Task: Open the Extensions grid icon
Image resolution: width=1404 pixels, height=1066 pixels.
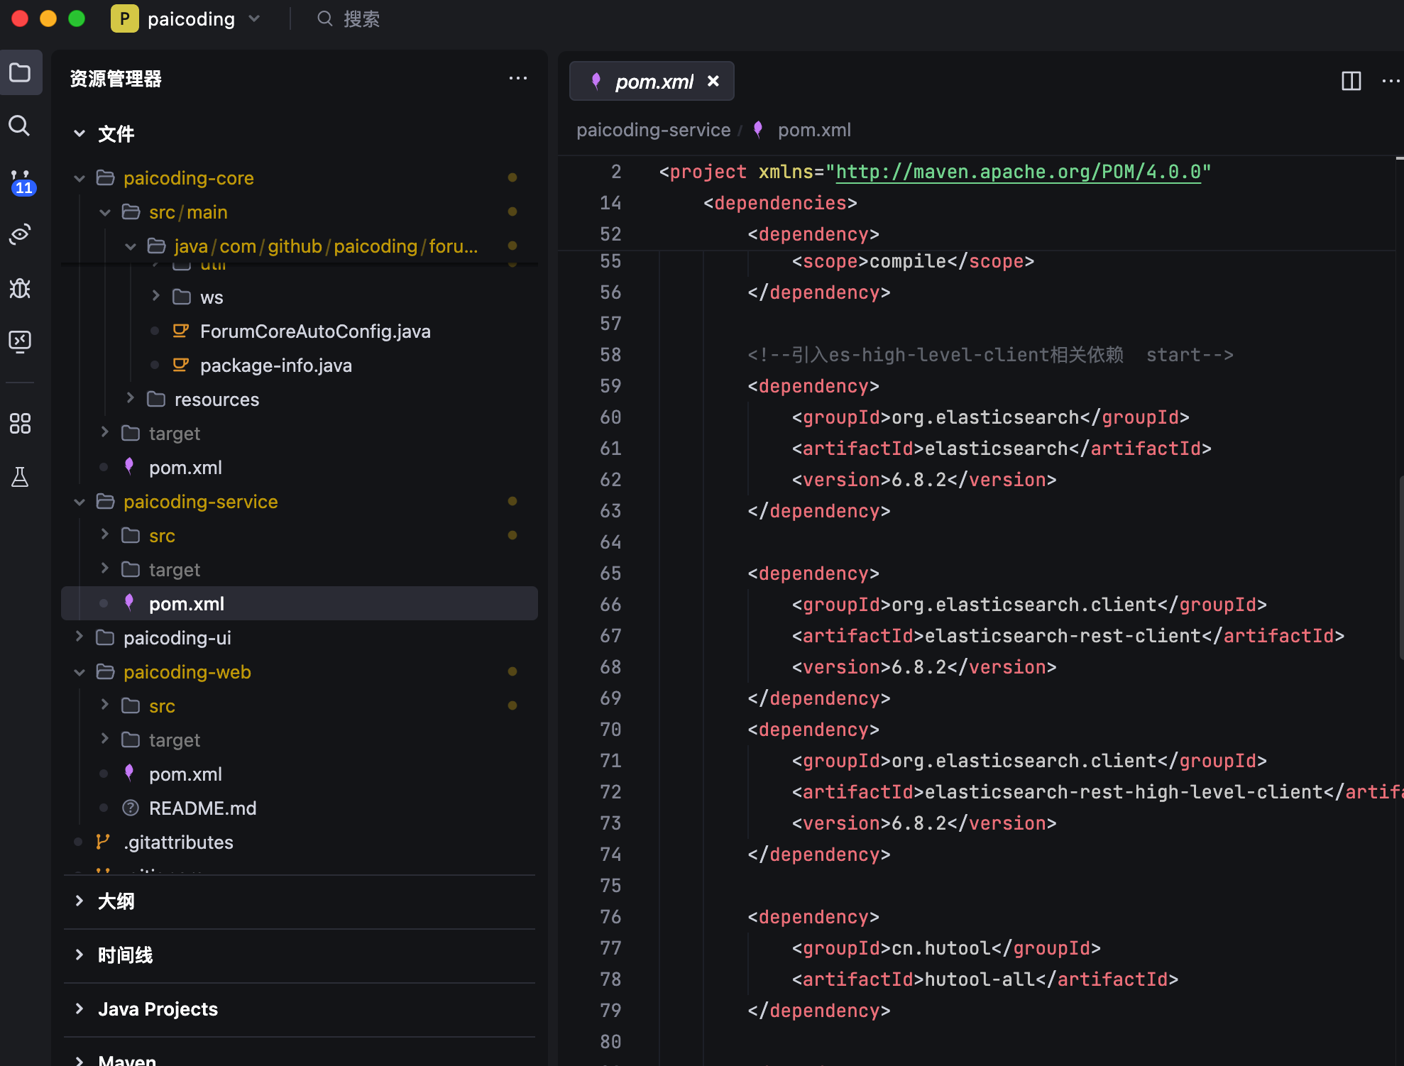Action: [x=20, y=424]
